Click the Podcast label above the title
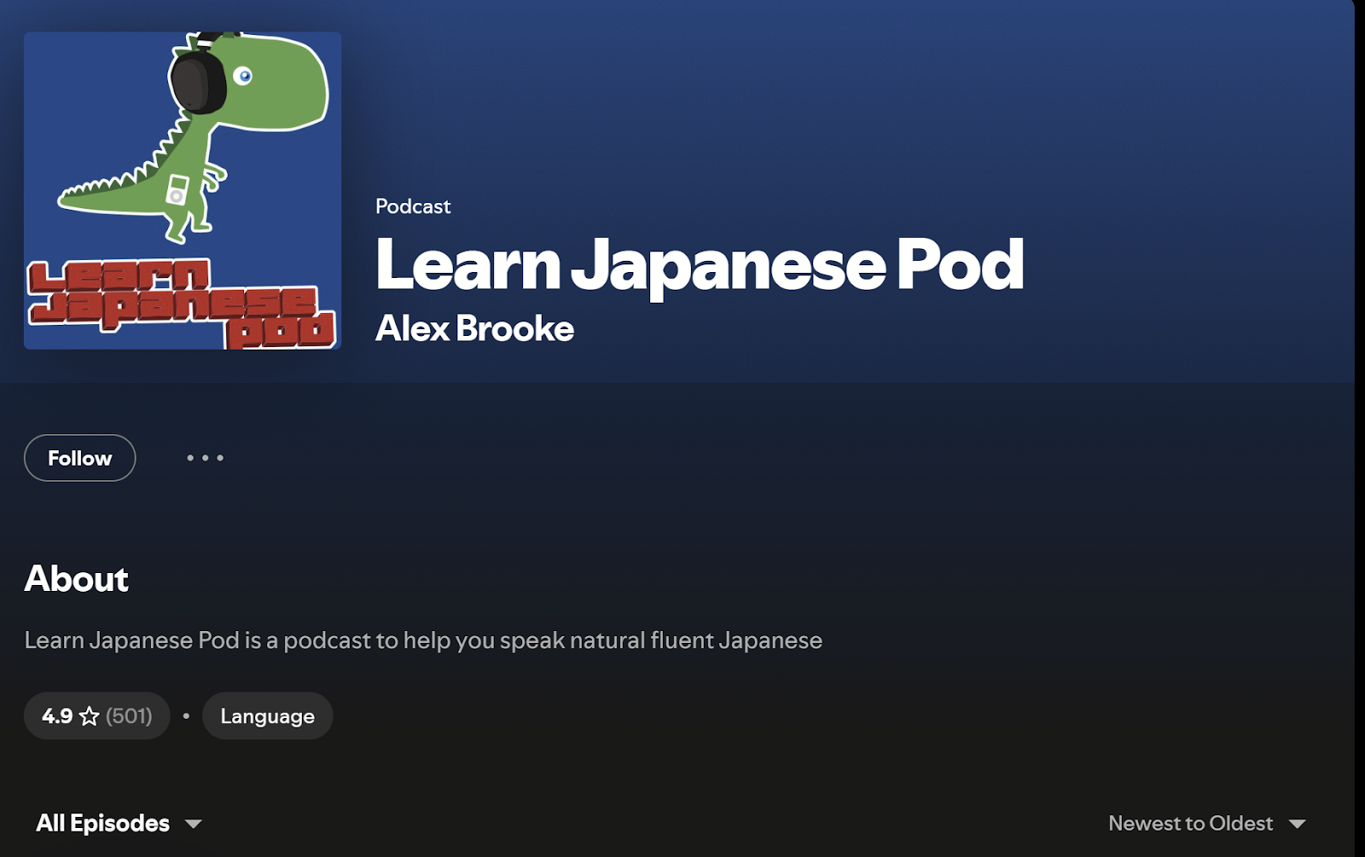 tap(413, 206)
